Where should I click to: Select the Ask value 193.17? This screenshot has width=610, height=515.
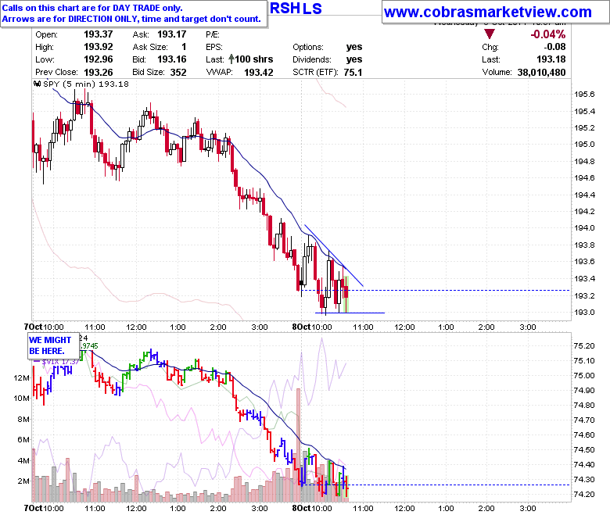(171, 34)
